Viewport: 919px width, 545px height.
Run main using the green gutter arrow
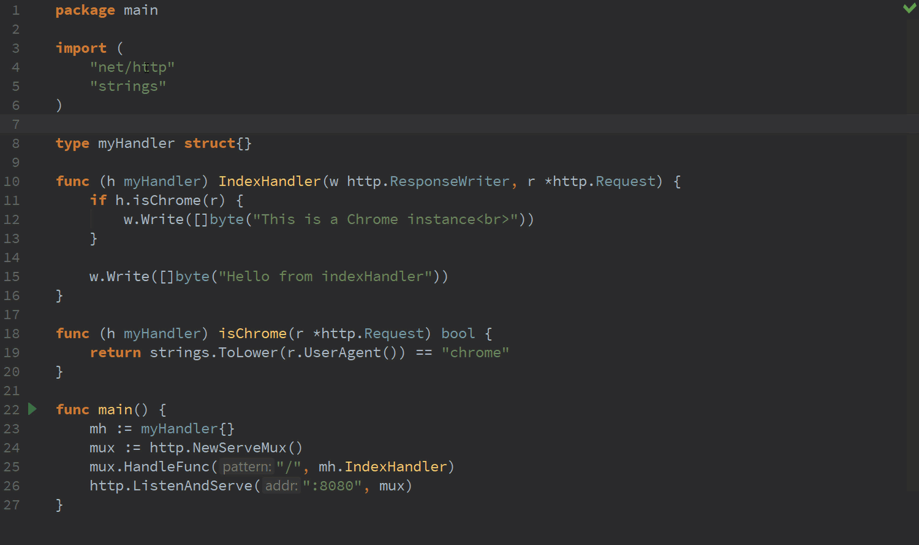(x=32, y=409)
